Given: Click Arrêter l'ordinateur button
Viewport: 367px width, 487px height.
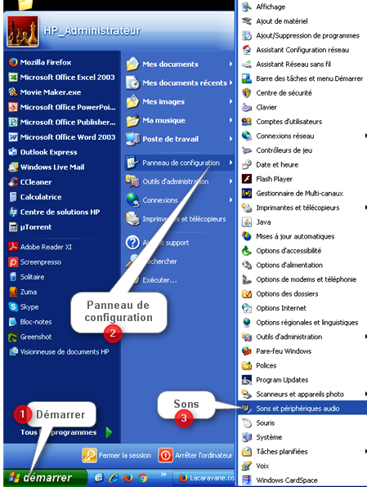Looking at the screenshot, I should point(196,456).
